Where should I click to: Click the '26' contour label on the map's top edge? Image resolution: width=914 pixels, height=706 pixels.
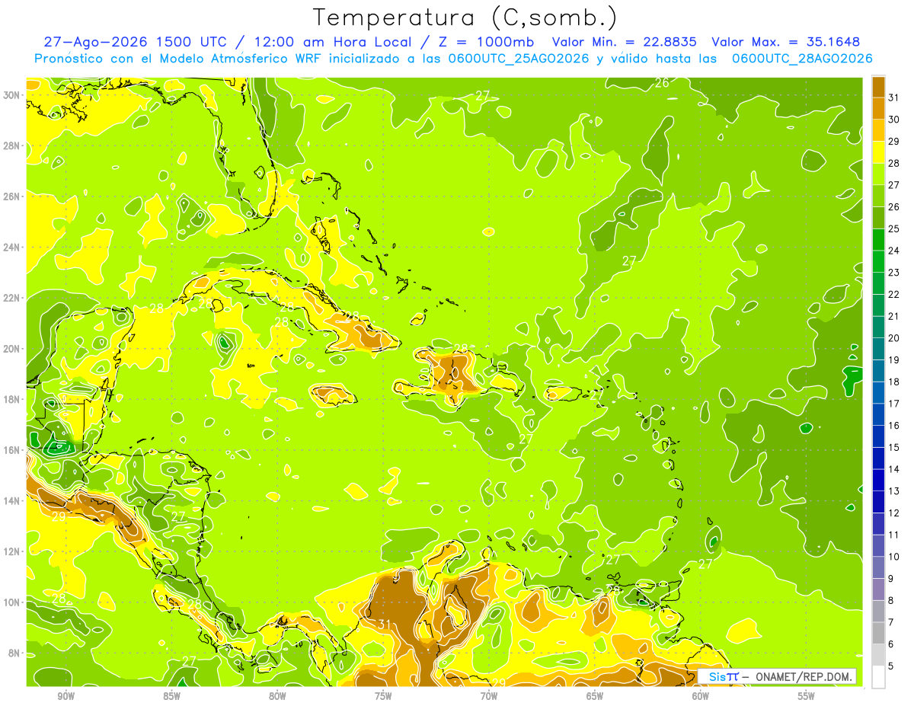tap(662, 82)
